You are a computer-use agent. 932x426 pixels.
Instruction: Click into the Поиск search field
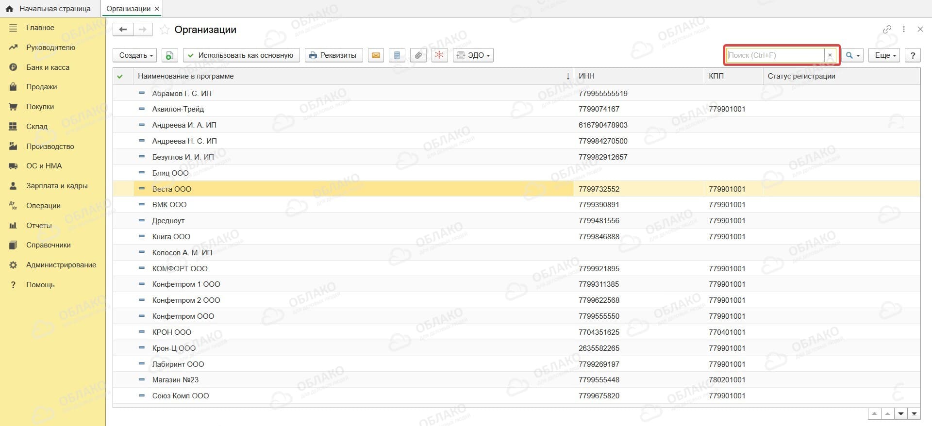pyautogui.click(x=775, y=55)
